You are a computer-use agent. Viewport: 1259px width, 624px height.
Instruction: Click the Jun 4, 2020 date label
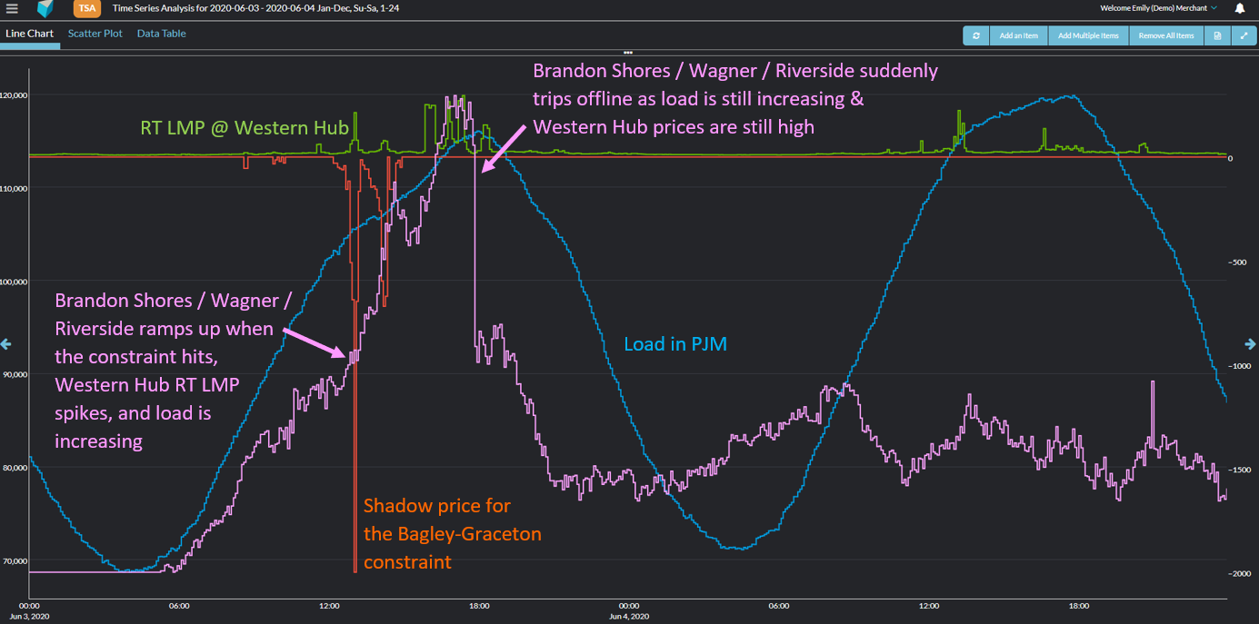pyautogui.click(x=629, y=617)
